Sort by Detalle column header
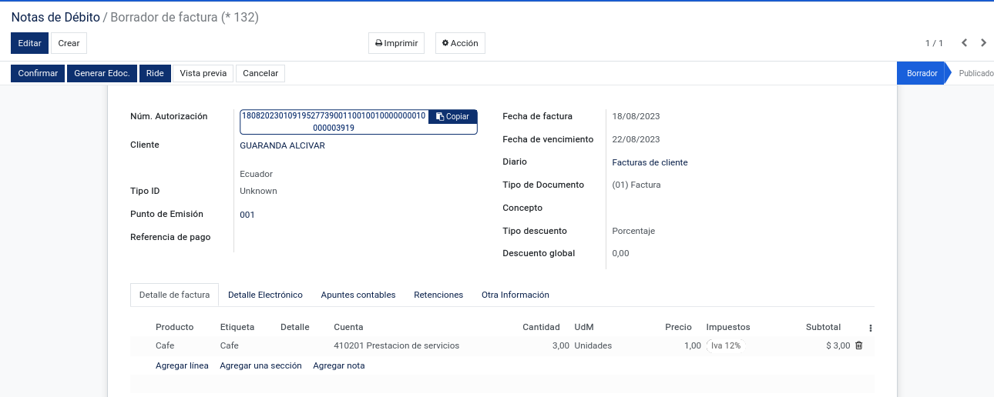The width and height of the screenshot is (994, 397). pos(295,327)
